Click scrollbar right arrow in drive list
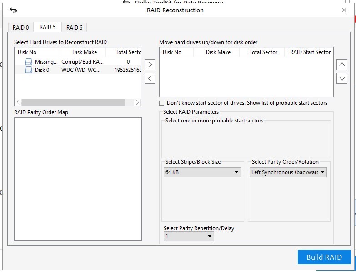356x272 pixels. point(138,102)
